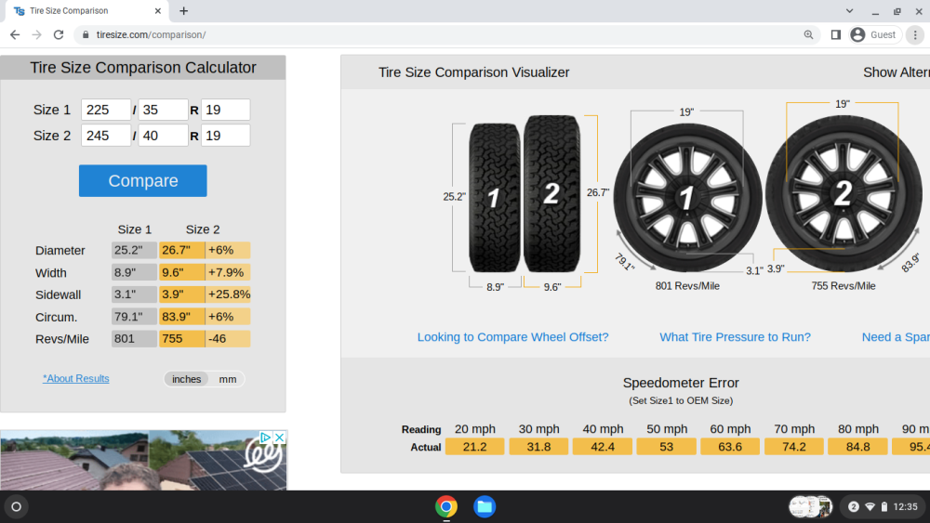Select actual speed 21.2 cell
Image resolution: width=930 pixels, height=523 pixels.
[x=474, y=447]
